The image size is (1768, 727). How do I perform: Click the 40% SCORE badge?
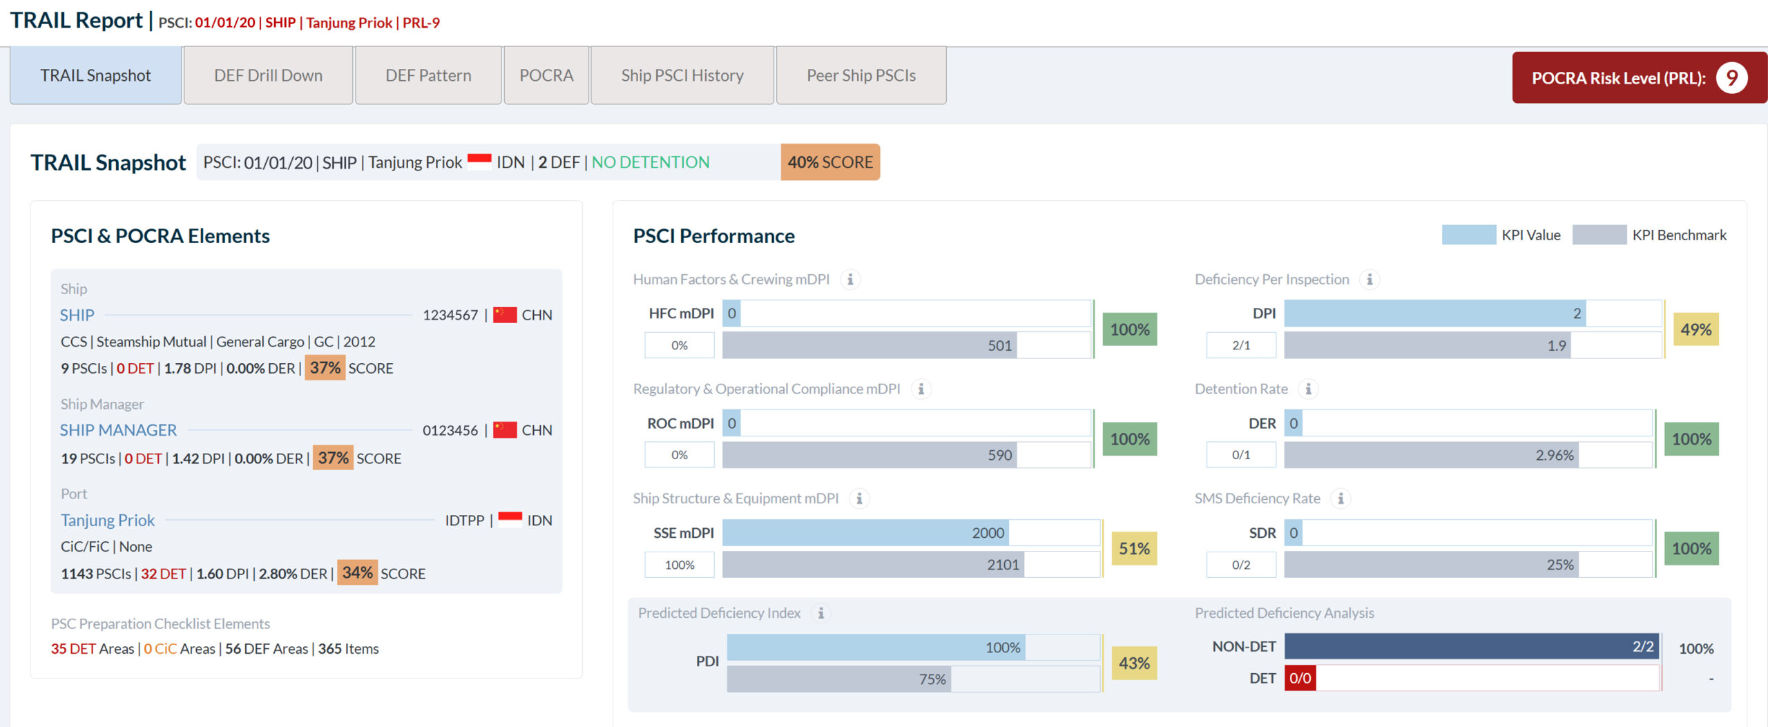(829, 162)
